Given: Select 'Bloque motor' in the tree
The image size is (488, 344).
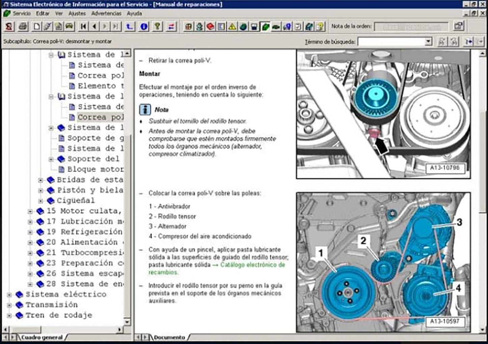Looking at the screenshot, I should (x=95, y=169).
